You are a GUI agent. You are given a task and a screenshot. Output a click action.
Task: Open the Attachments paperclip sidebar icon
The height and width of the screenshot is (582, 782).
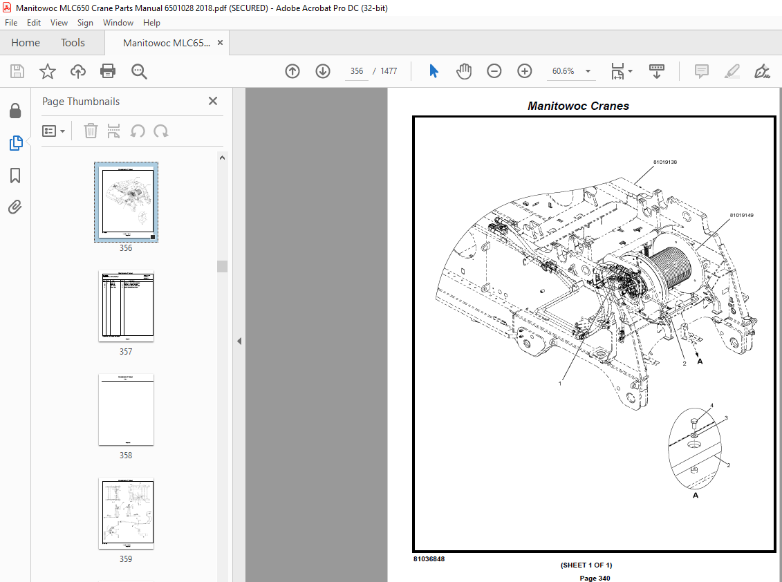pyautogui.click(x=15, y=207)
